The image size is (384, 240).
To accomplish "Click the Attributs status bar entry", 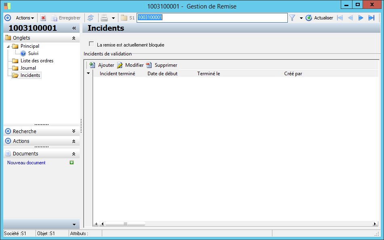I will pyautogui.click(x=79, y=234).
